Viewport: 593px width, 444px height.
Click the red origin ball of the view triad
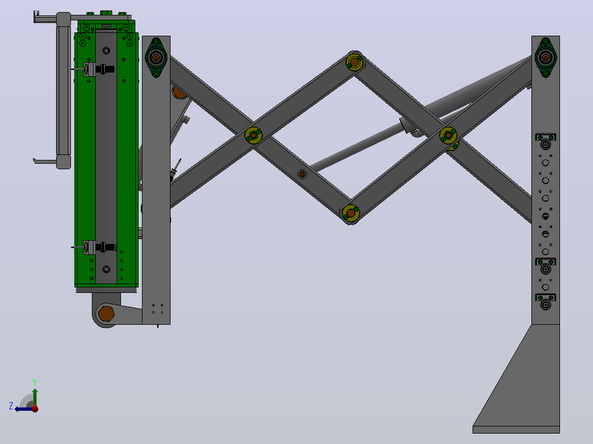[x=35, y=408]
